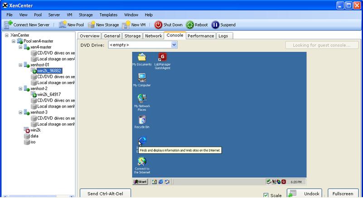
Task: Open the Help menu
Action: [149, 15]
